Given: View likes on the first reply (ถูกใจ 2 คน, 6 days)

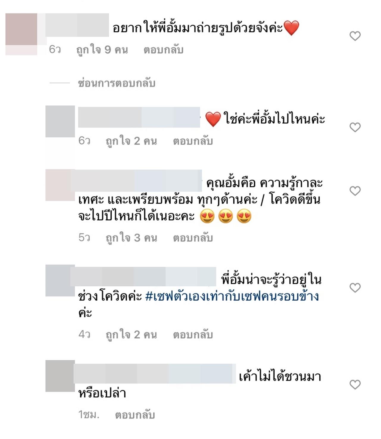Looking at the screenshot, I should 131,141.
